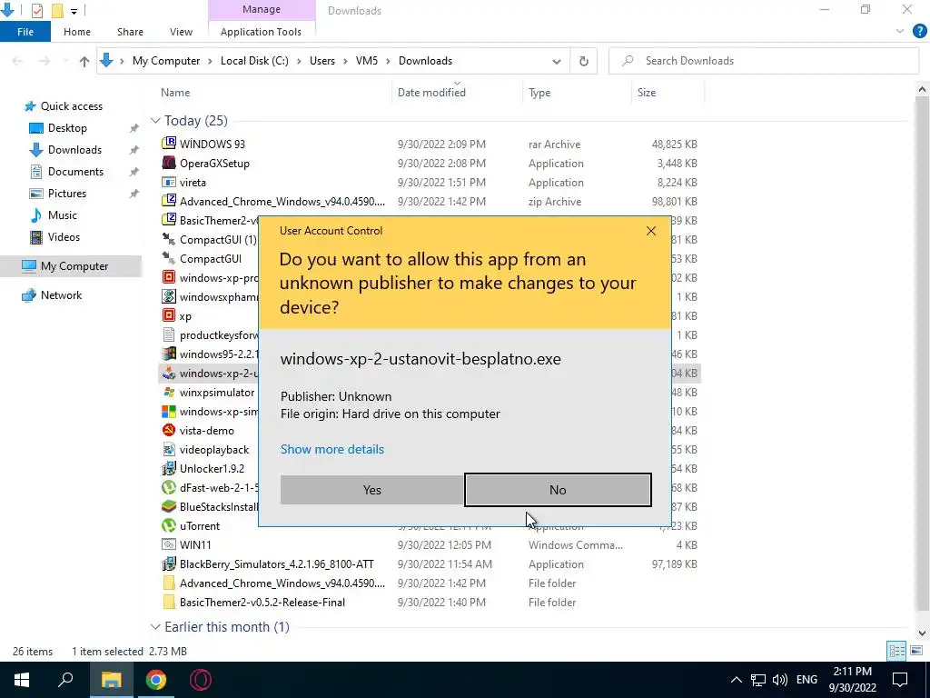Open notification center icon
The image size is (930, 698).
click(x=900, y=680)
